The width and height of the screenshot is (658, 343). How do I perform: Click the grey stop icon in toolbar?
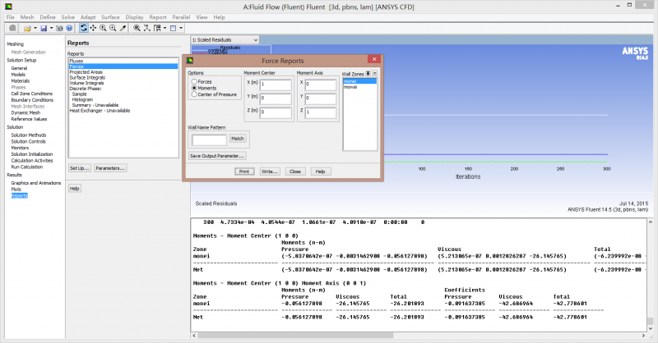click(12, 28)
